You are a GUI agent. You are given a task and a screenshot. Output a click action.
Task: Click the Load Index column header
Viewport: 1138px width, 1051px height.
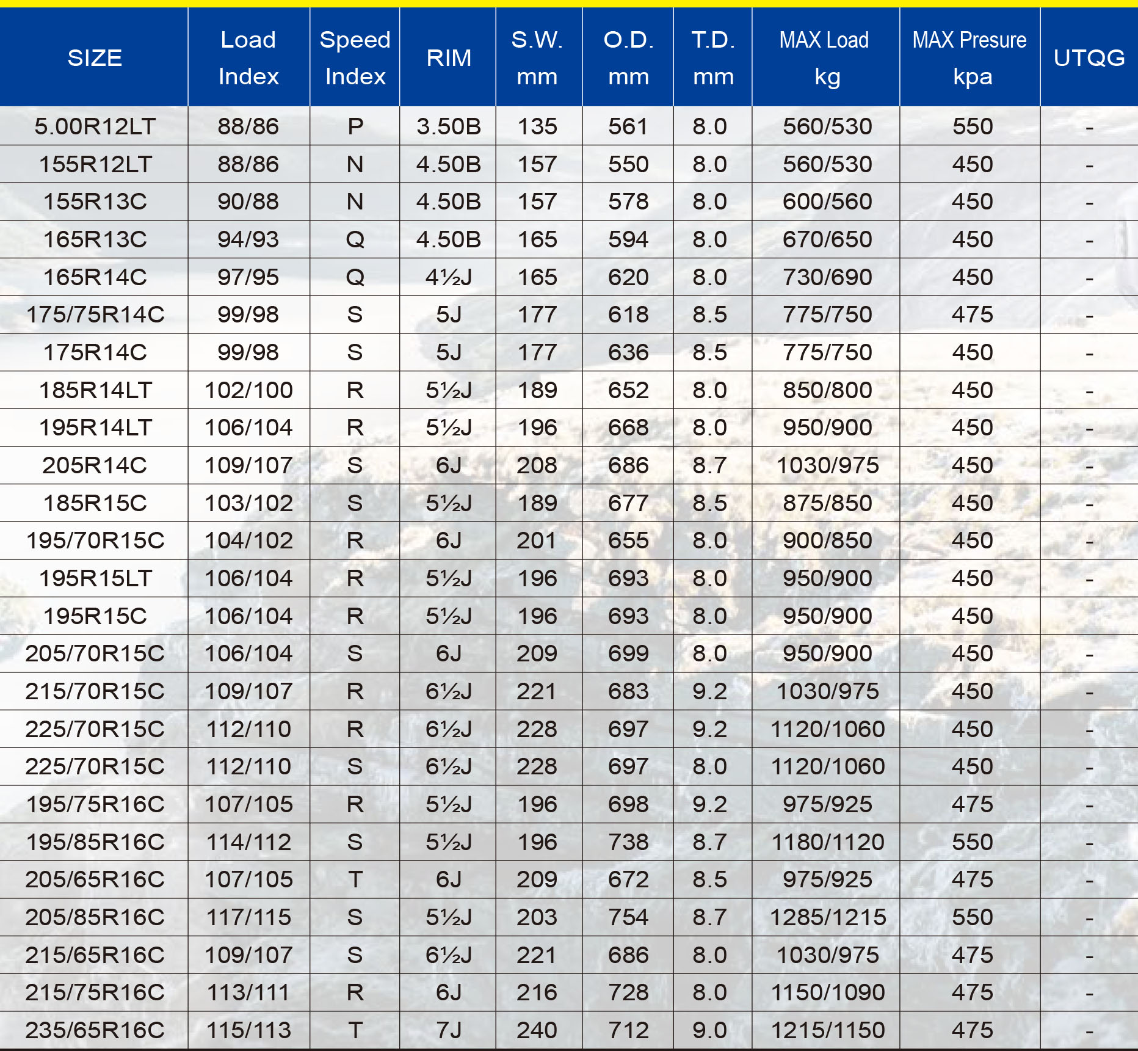(248, 58)
